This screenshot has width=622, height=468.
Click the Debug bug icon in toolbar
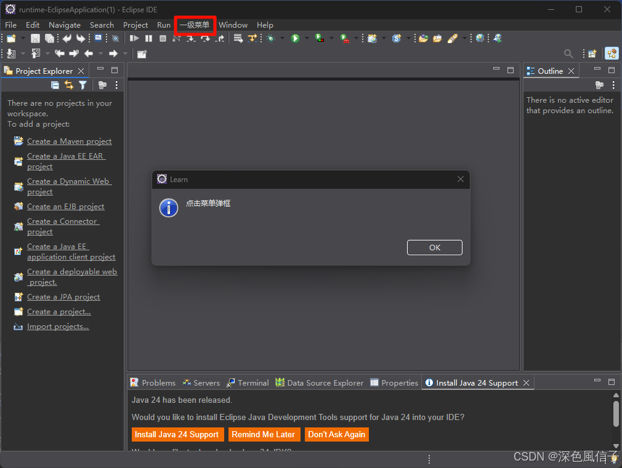coord(271,39)
